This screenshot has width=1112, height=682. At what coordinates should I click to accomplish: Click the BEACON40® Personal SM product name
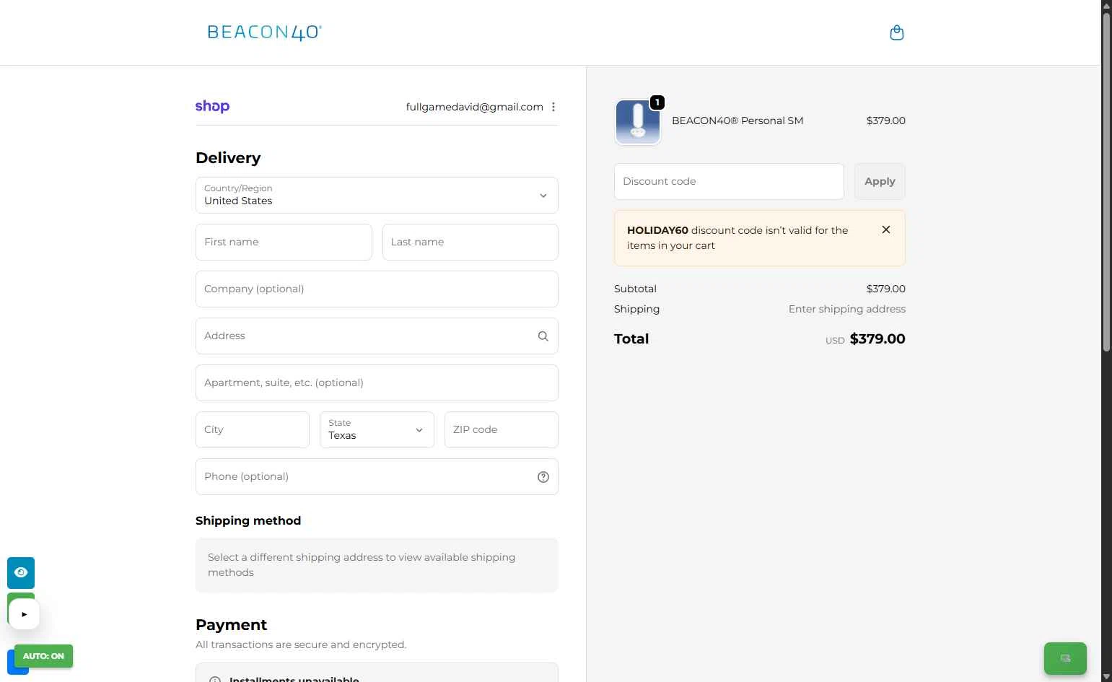pos(737,121)
